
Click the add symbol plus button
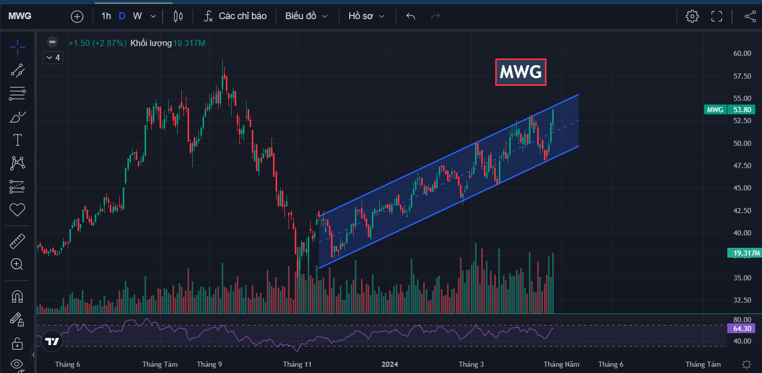pos(77,17)
